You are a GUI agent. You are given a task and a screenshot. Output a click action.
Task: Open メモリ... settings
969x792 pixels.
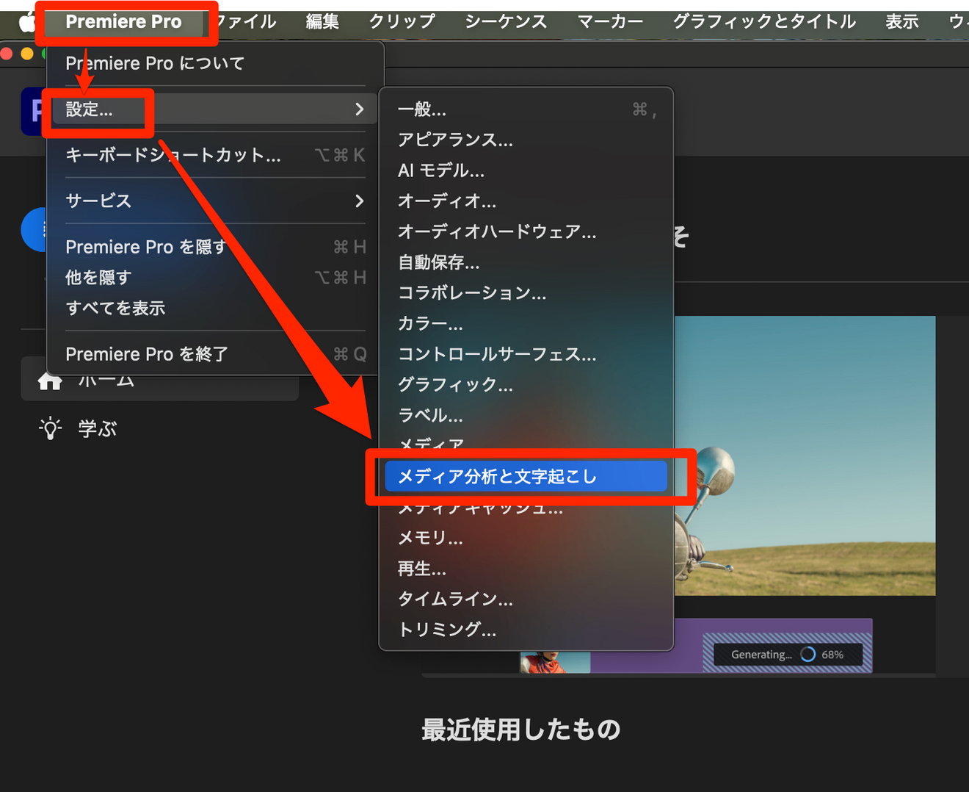click(526, 538)
